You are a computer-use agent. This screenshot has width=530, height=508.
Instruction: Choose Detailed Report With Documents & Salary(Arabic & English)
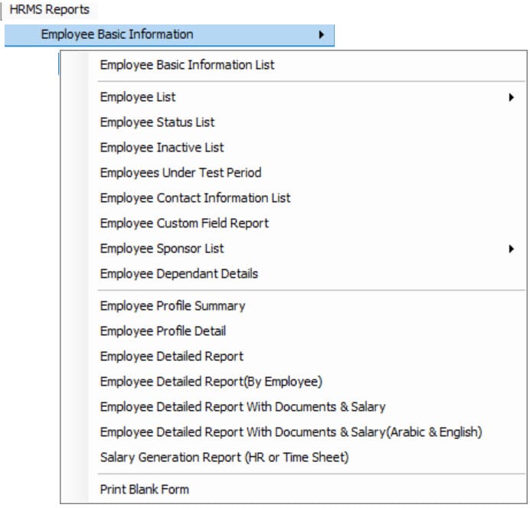click(x=293, y=432)
